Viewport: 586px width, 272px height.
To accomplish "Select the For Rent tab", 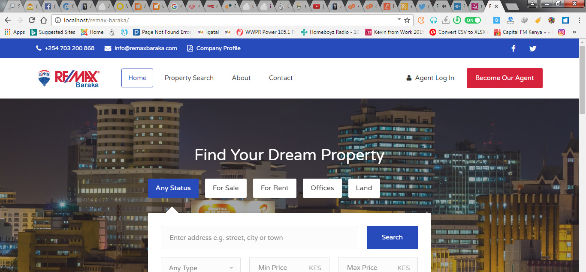I will 275,188.
